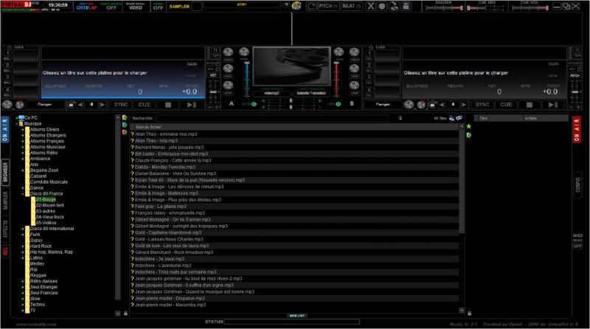The height and width of the screenshot is (329, 590).
Task: Click CUE on the left deck
Action: point(144,105)
